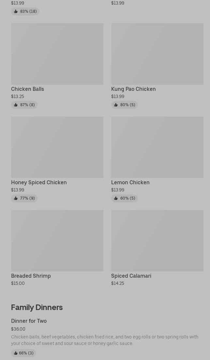The image size is (210, 360).
Task: Click thumbs-up icon on Chicken Balls rating
Action: pos(16,105)
